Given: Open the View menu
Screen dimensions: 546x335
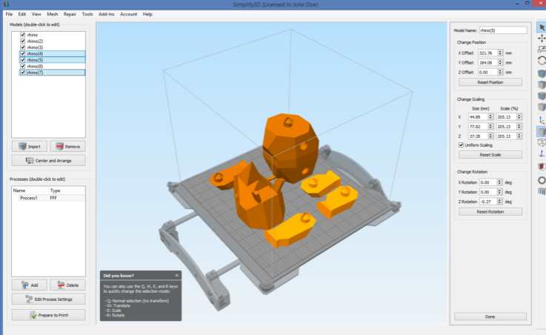Looking at the screenshot, I should coord(36,14).
